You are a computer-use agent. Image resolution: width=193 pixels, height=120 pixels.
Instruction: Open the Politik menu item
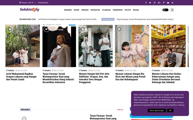(x=128, y=10)
